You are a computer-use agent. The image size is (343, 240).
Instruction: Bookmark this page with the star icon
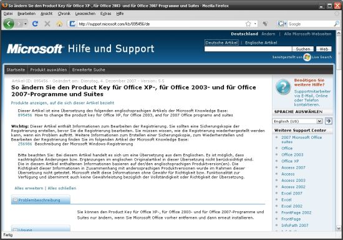(248, 24)
